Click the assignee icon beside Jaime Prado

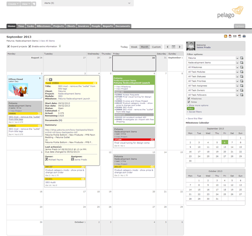tap(72, 159)
